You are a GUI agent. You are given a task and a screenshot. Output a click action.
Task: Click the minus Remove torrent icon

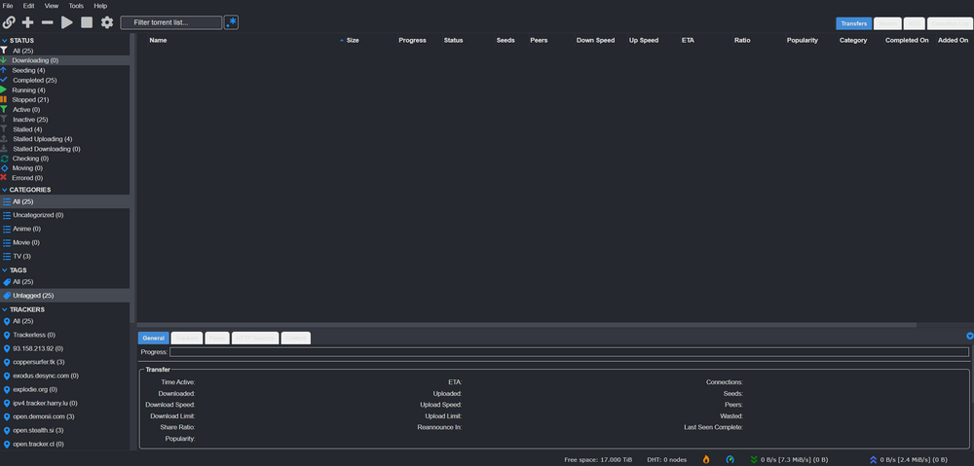coord(47,22)
